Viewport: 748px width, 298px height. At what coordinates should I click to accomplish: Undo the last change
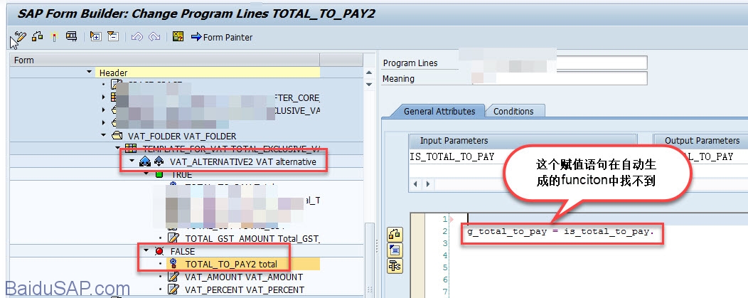click(x=137, y=37)
